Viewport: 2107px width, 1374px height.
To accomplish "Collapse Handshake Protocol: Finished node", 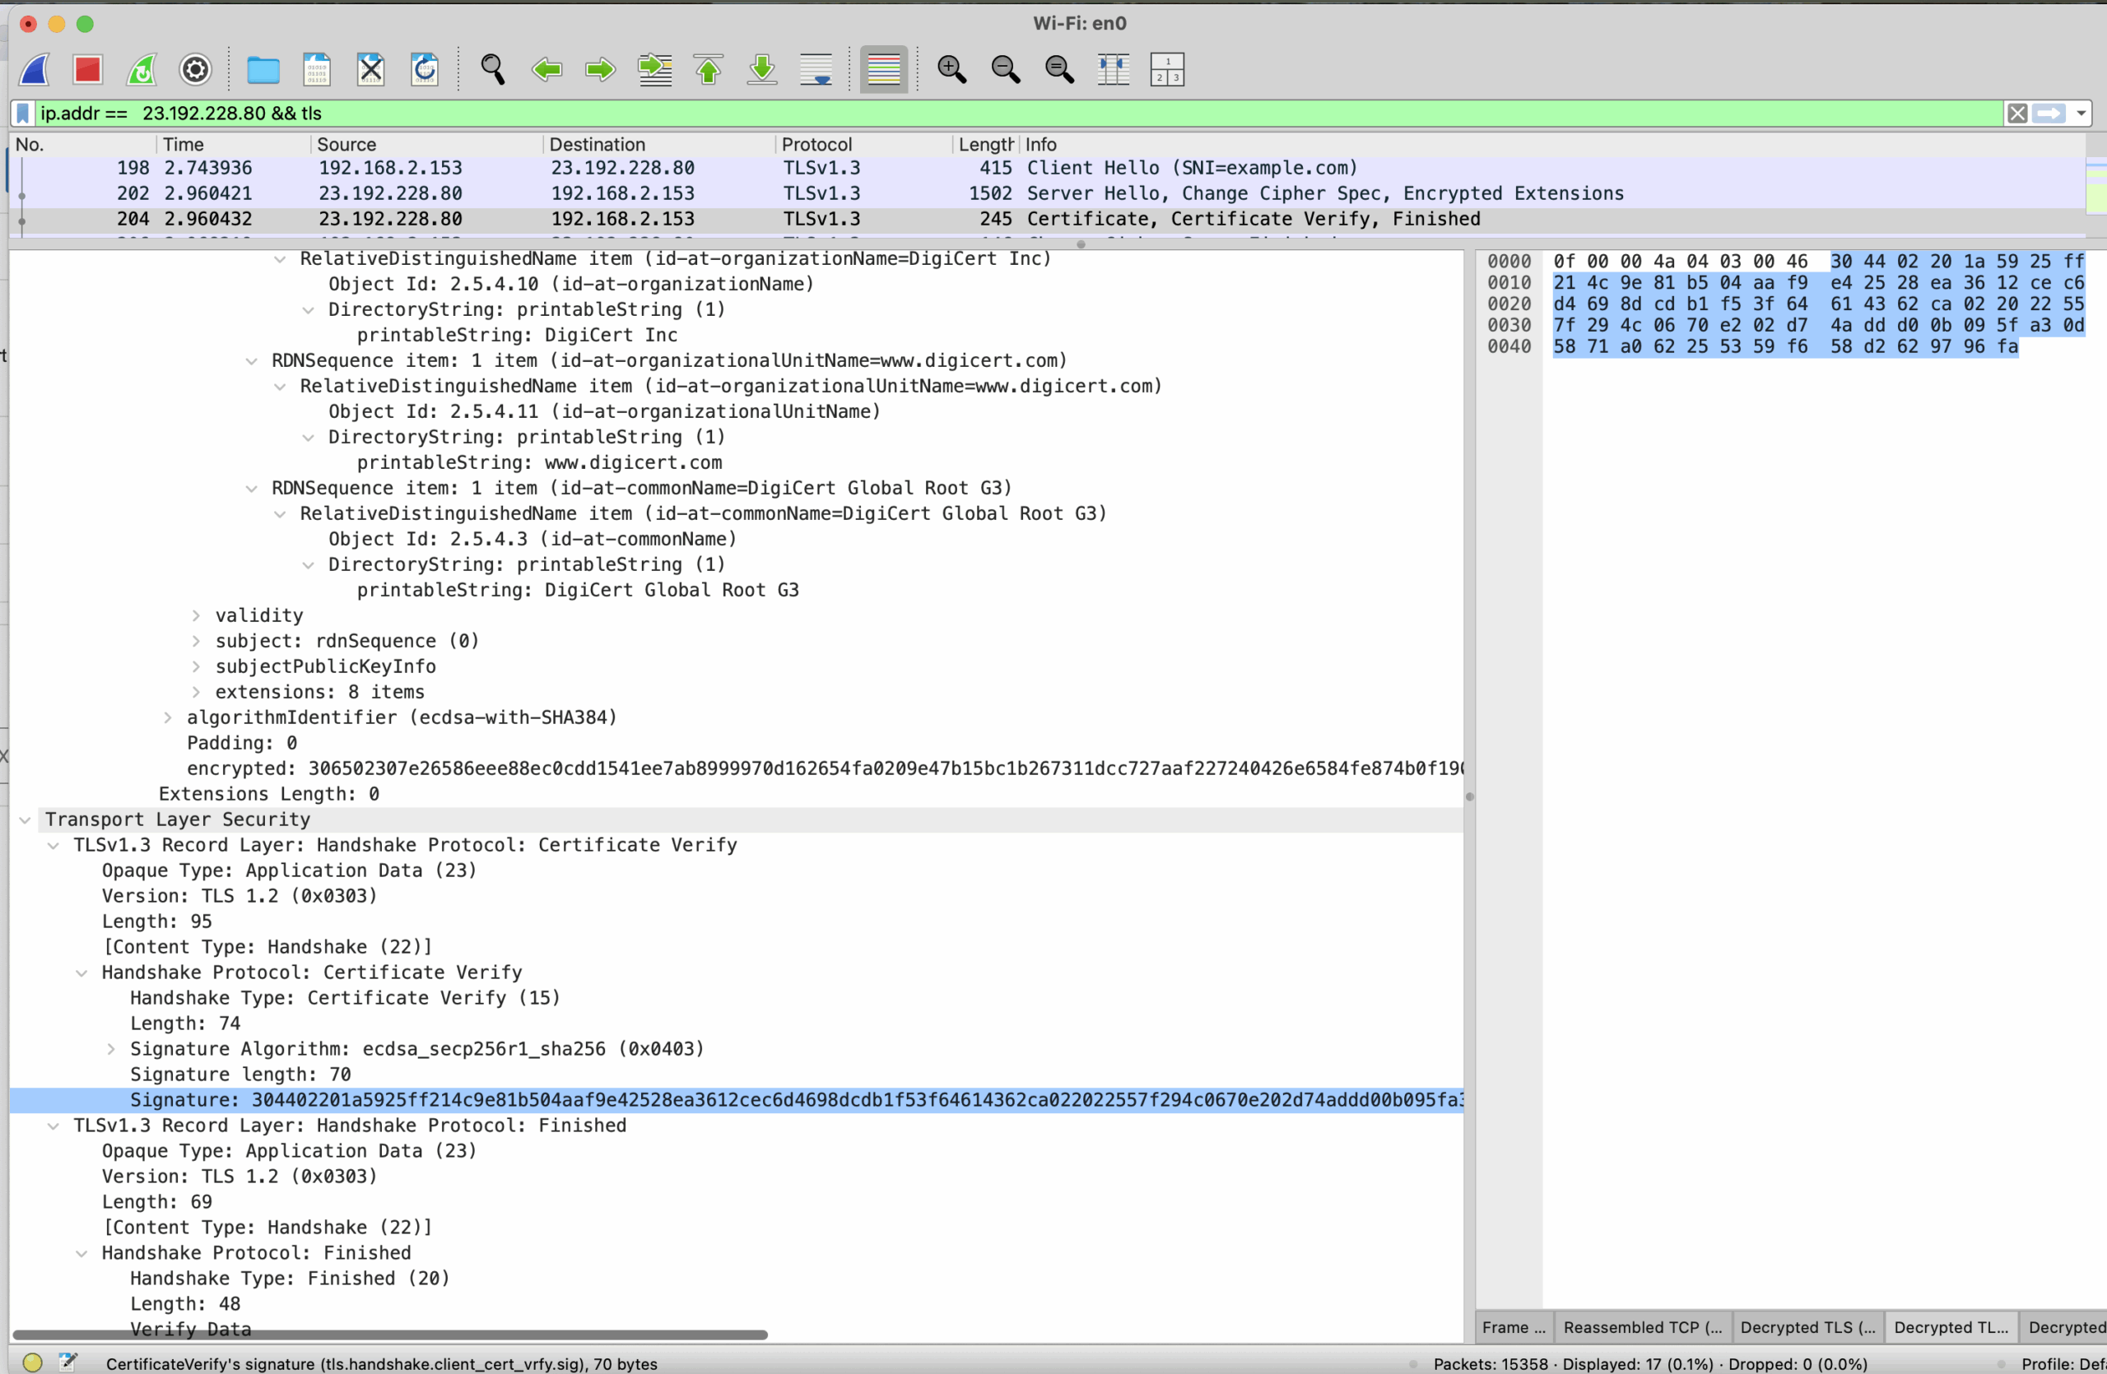I will point(81,1254).
